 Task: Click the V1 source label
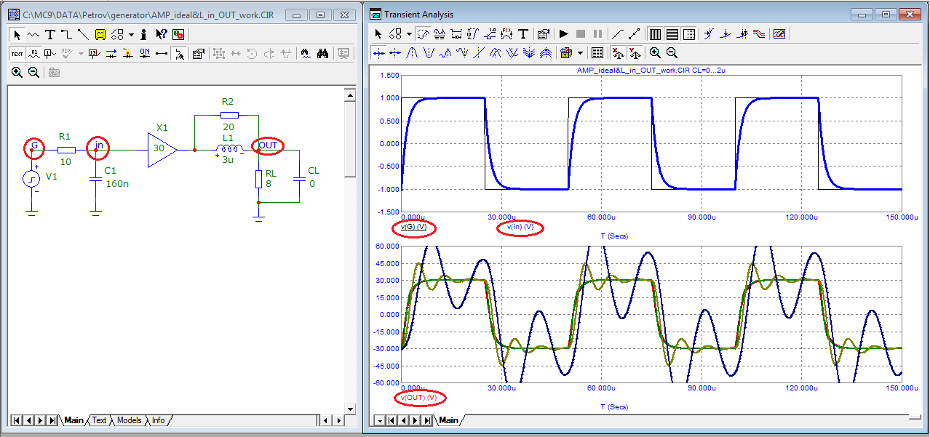(51, 176)
